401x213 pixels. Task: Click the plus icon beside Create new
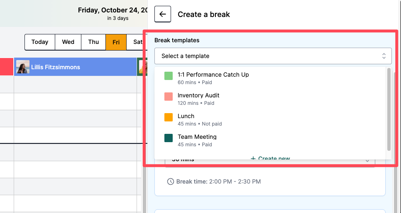(253, 158)
